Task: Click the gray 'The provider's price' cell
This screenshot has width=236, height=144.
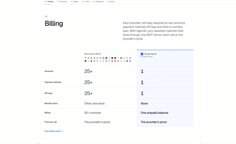Action: coord(97,122)
